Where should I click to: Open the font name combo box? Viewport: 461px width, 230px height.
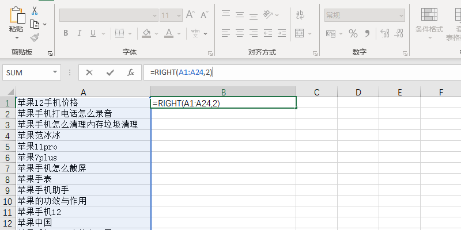click(109, 16)
